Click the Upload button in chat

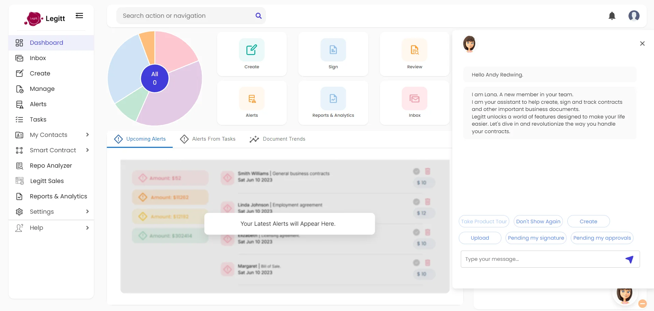click(x=480, y=238)
